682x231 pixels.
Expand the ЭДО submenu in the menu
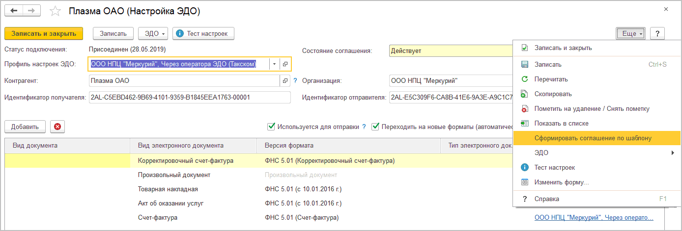pyautogui.click(x=590, y=153)
